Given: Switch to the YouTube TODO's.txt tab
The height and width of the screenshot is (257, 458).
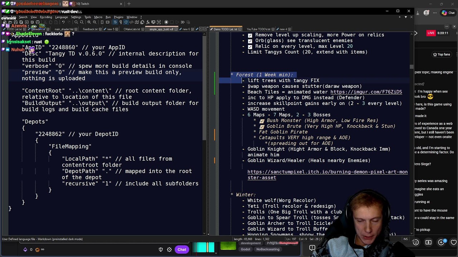Looking at the screenshot, I should click(259, 29).
